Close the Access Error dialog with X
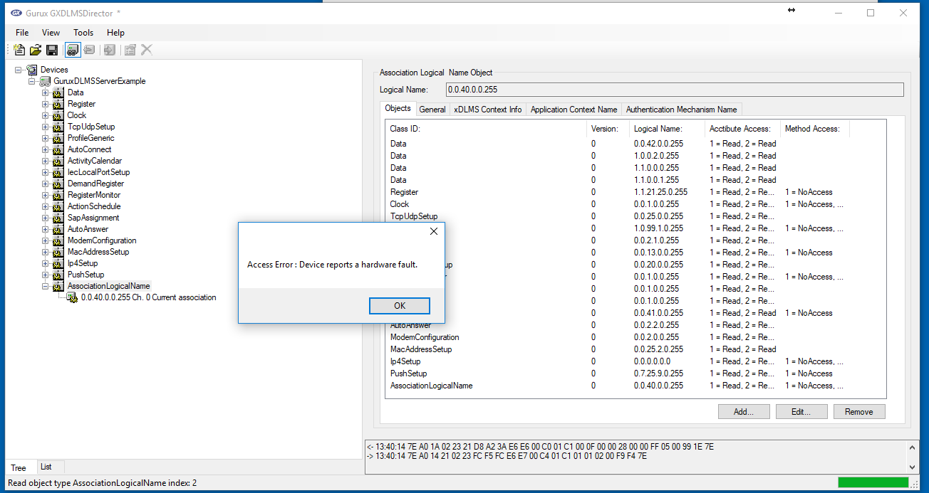The height and width of the screenshot is (493, 929). (434, 231)
